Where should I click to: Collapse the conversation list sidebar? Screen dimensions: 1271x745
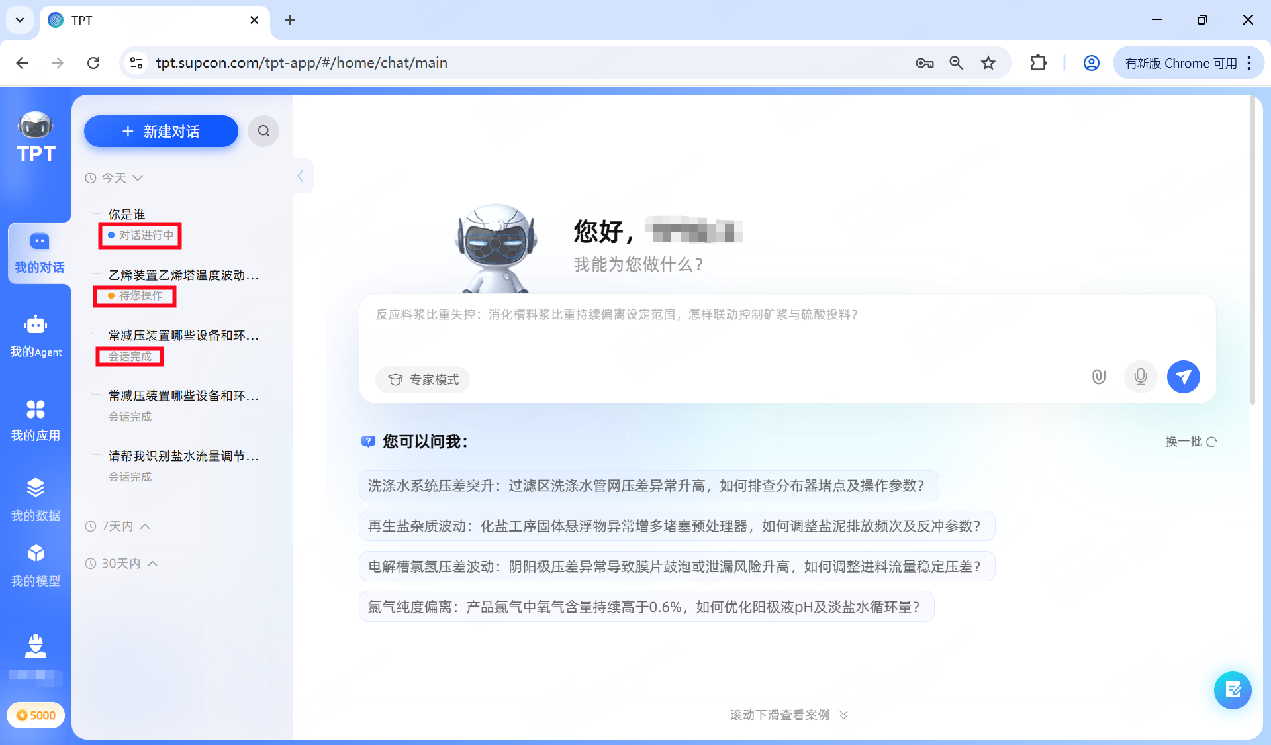pos(302,175)
